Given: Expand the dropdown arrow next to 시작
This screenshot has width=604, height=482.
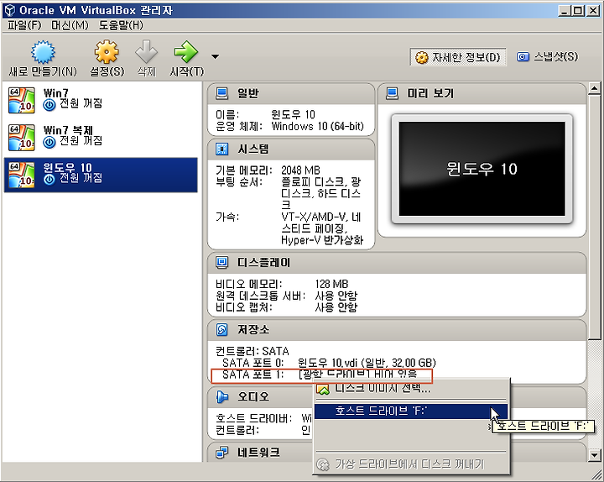Looking at the screenshot, I should coord(216,57).
